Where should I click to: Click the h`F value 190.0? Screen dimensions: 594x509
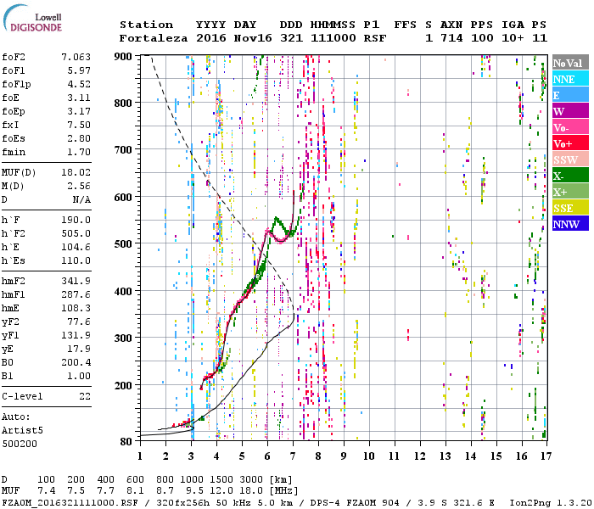point(76,220)
